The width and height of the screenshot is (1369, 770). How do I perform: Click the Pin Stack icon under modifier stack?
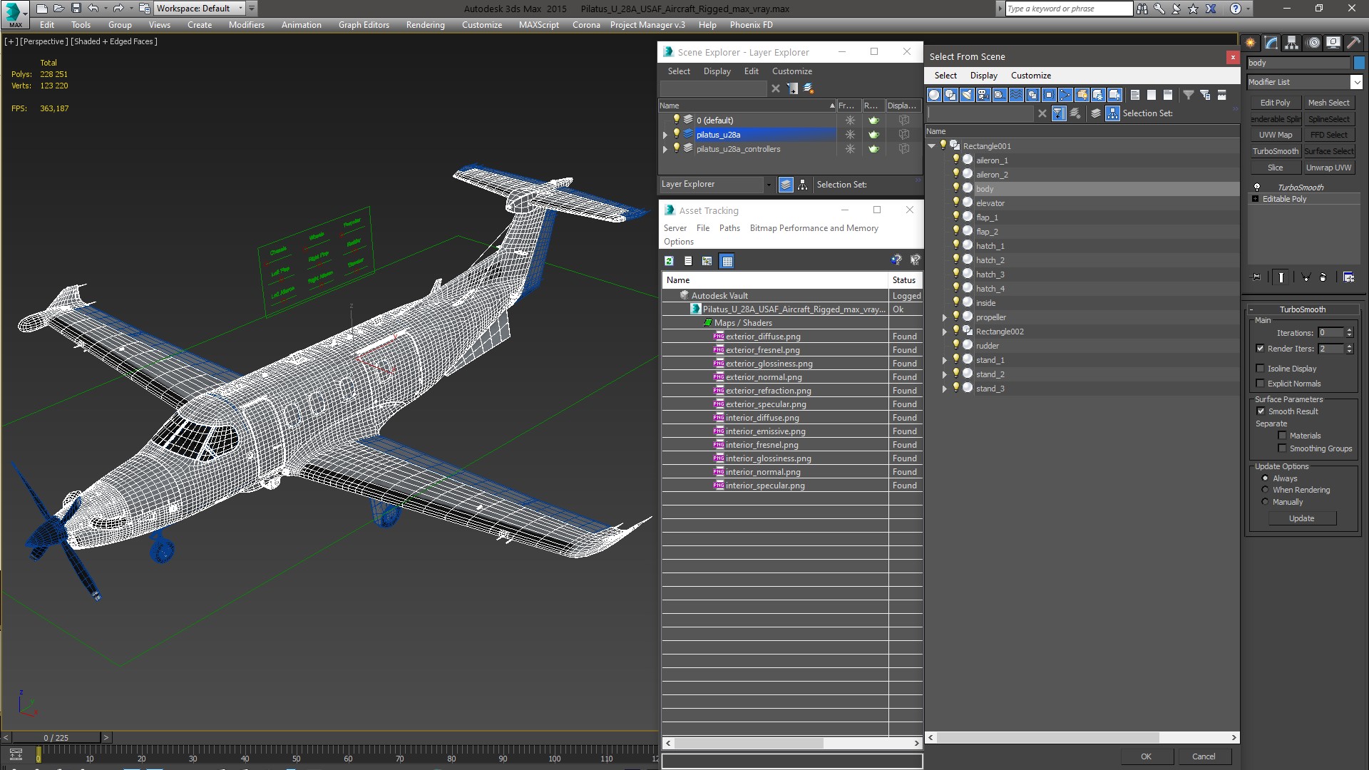(x=1256, y=277)
